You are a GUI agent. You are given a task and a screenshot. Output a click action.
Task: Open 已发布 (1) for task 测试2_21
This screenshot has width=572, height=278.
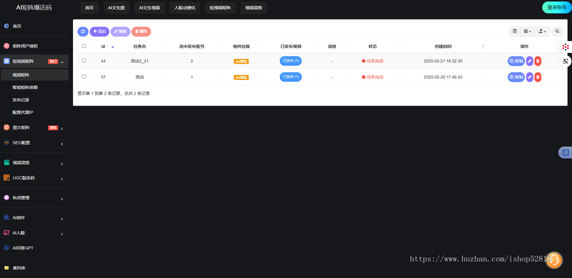coord(291,61)
